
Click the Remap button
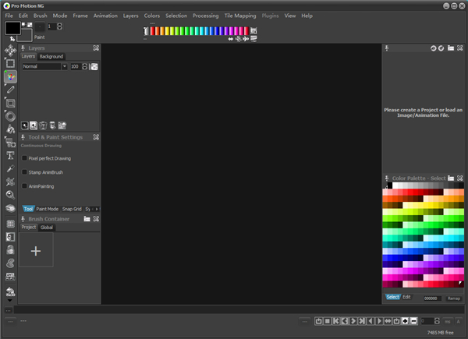point(453,298)
